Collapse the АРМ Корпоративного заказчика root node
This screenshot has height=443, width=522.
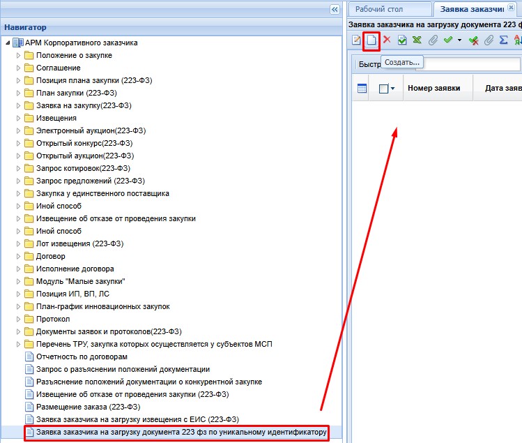tap(7, 43)
